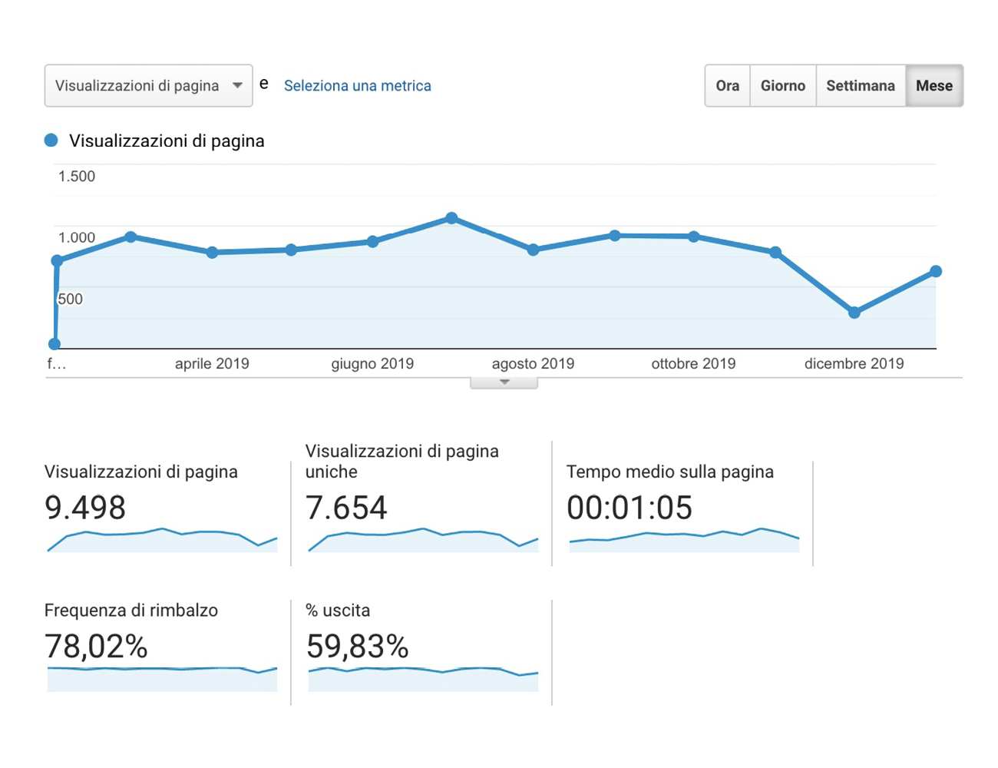Expand the annotations arrow tab below the chart
Image resolution: width=998 pixels, height=768 pixels.
tap(504, 382)
